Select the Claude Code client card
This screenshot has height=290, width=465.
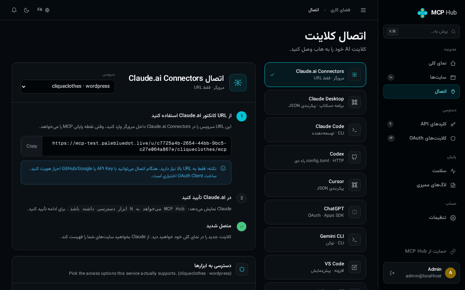[315, 130]
